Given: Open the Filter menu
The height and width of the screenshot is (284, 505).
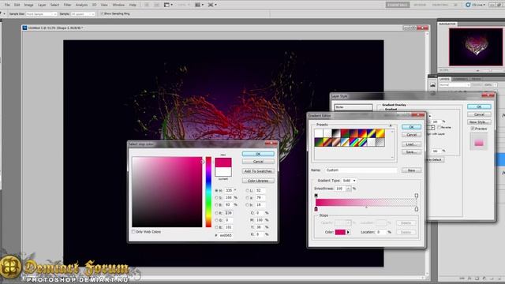Looking at the screenshot, I should 67,5.
